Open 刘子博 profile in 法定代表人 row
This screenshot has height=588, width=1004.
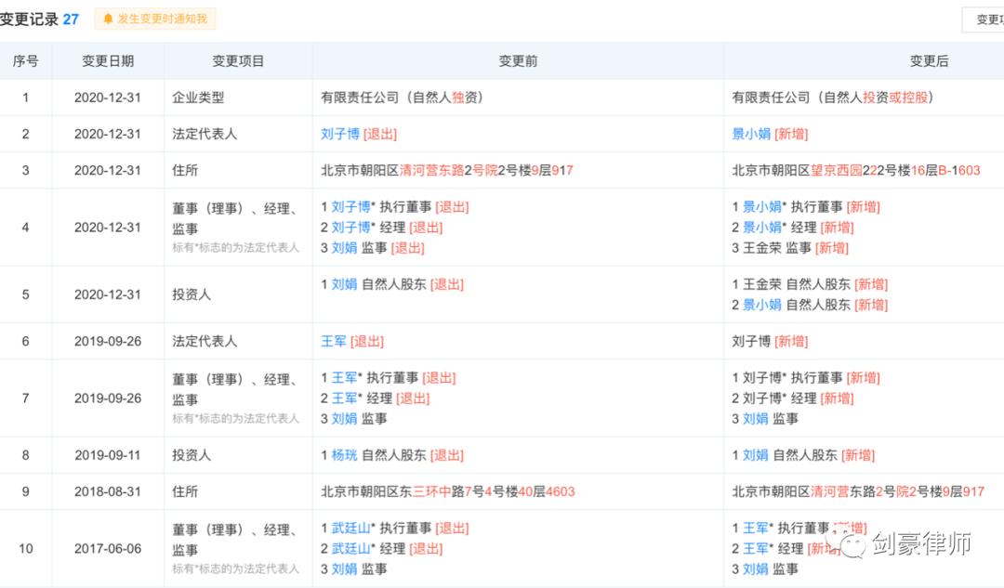[342, 134]
